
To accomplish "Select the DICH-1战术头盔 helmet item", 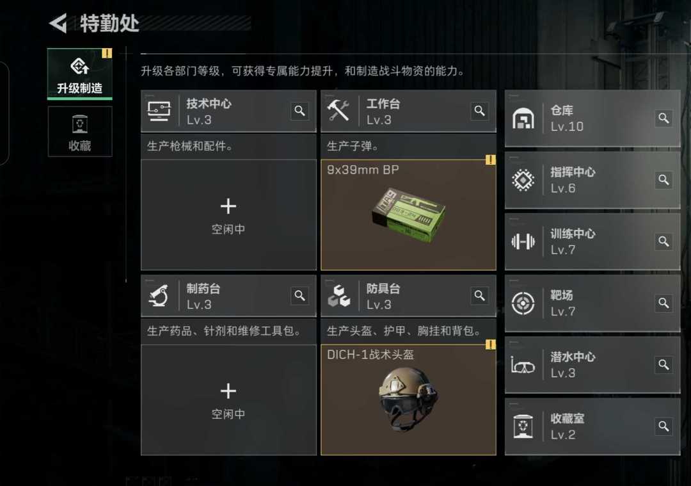I will click(408, 400).
